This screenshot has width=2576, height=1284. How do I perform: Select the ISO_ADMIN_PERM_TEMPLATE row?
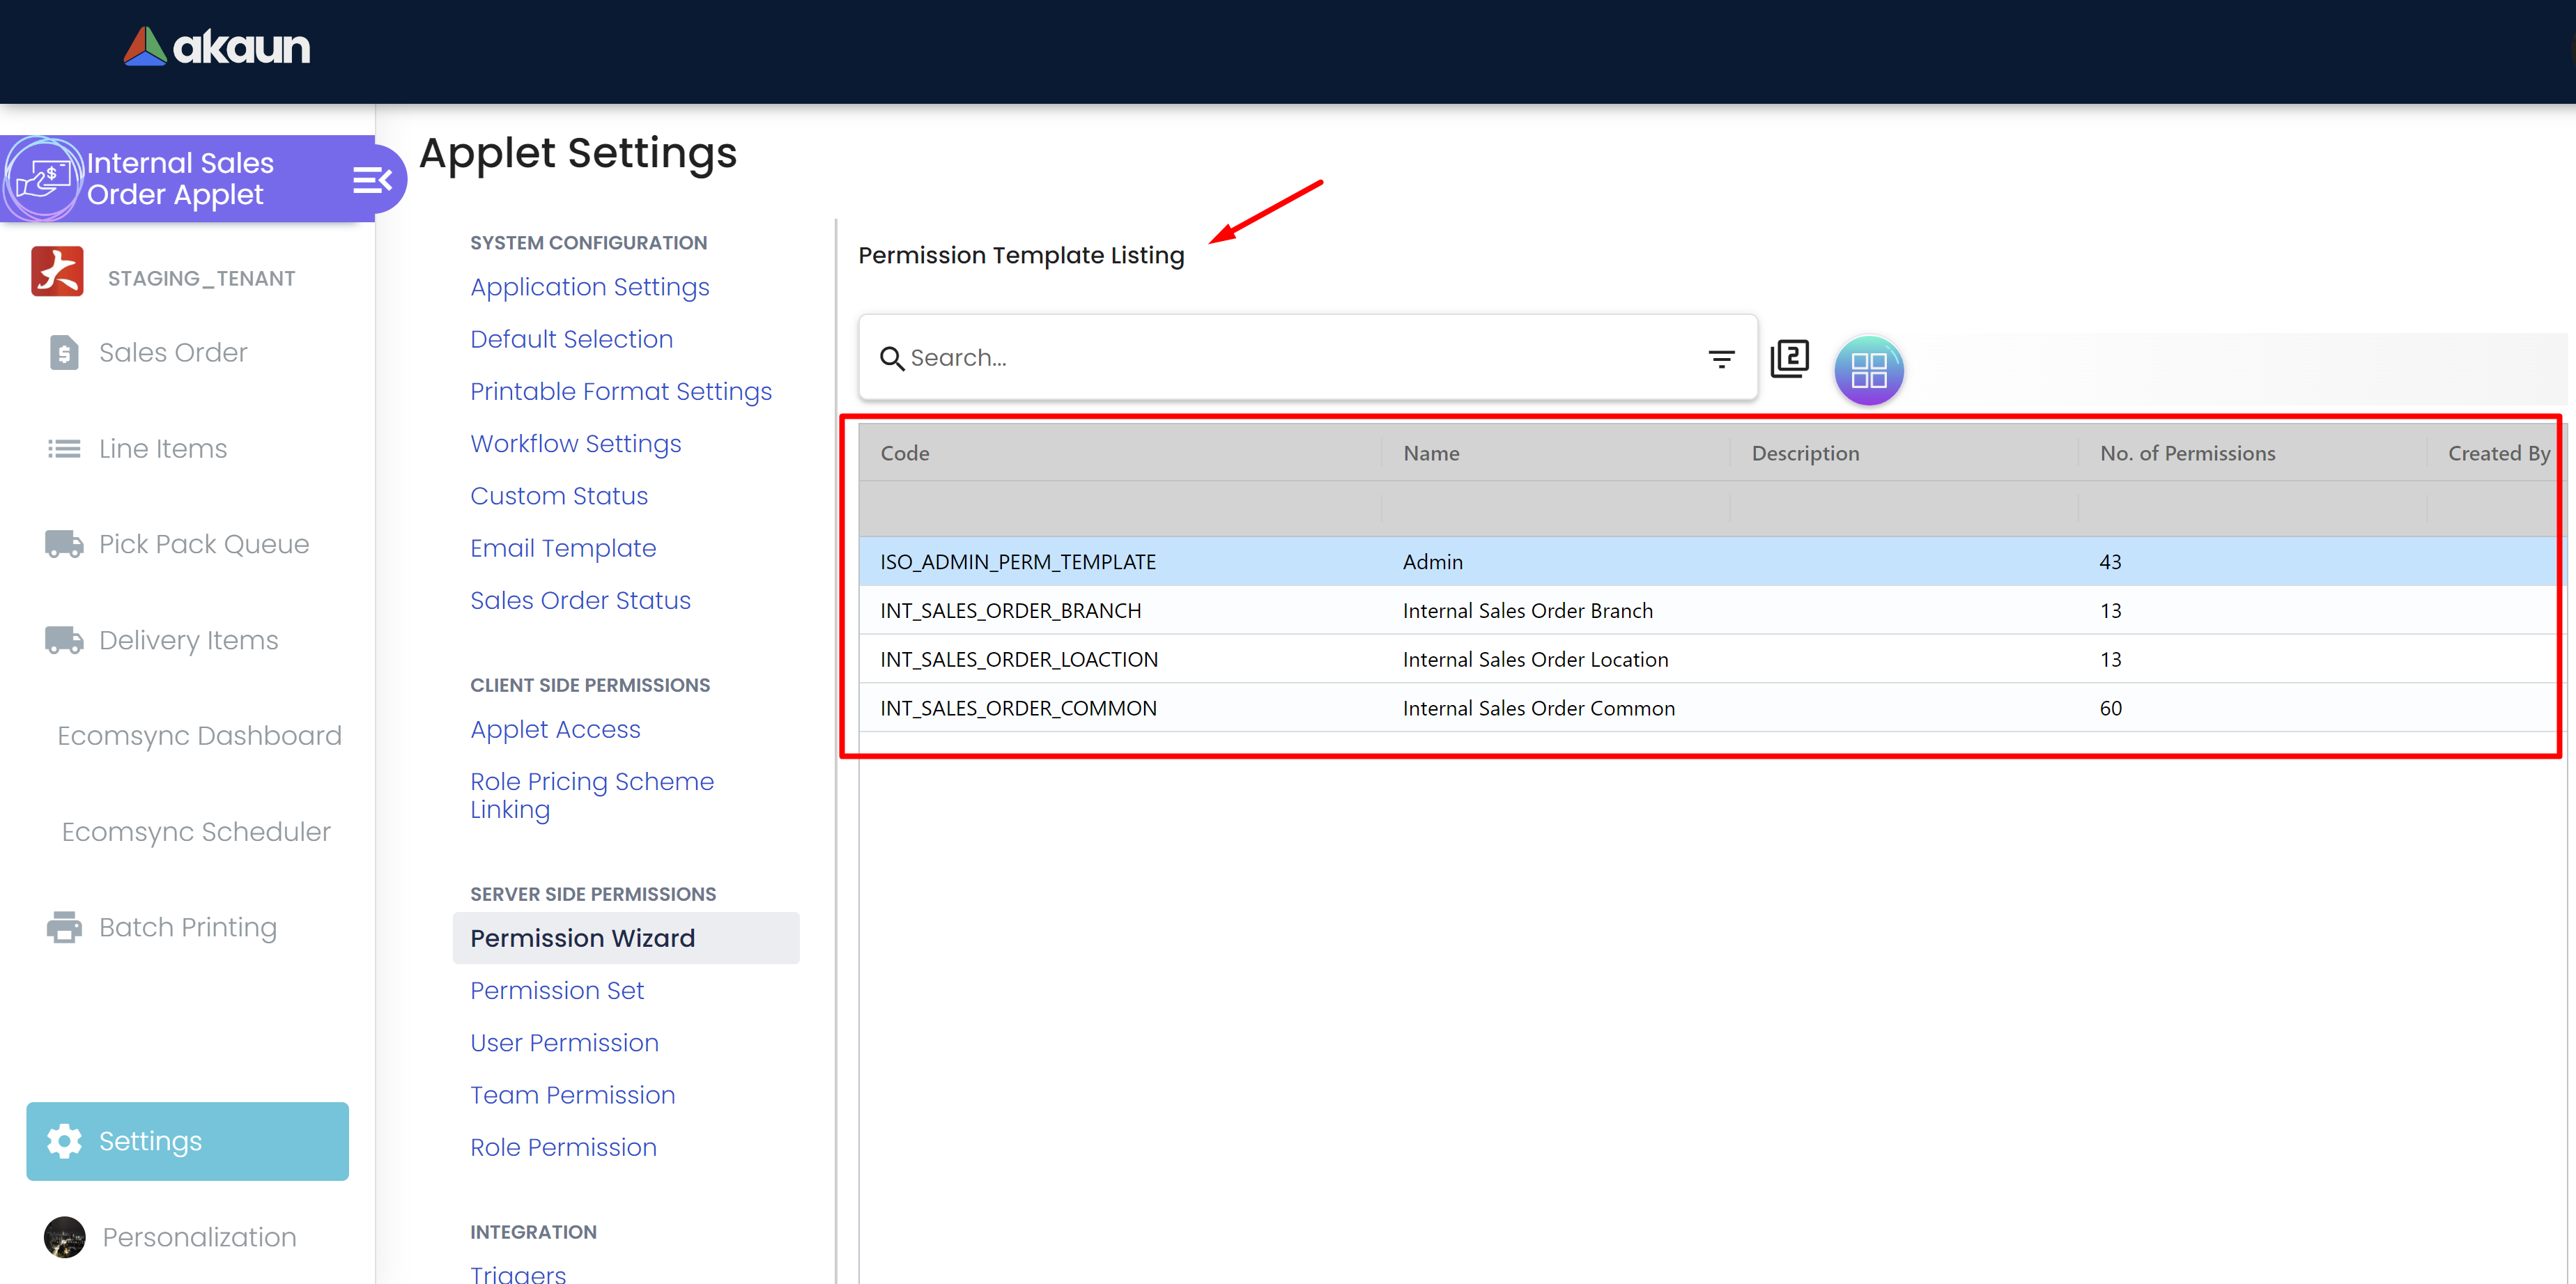point(1017,562)
